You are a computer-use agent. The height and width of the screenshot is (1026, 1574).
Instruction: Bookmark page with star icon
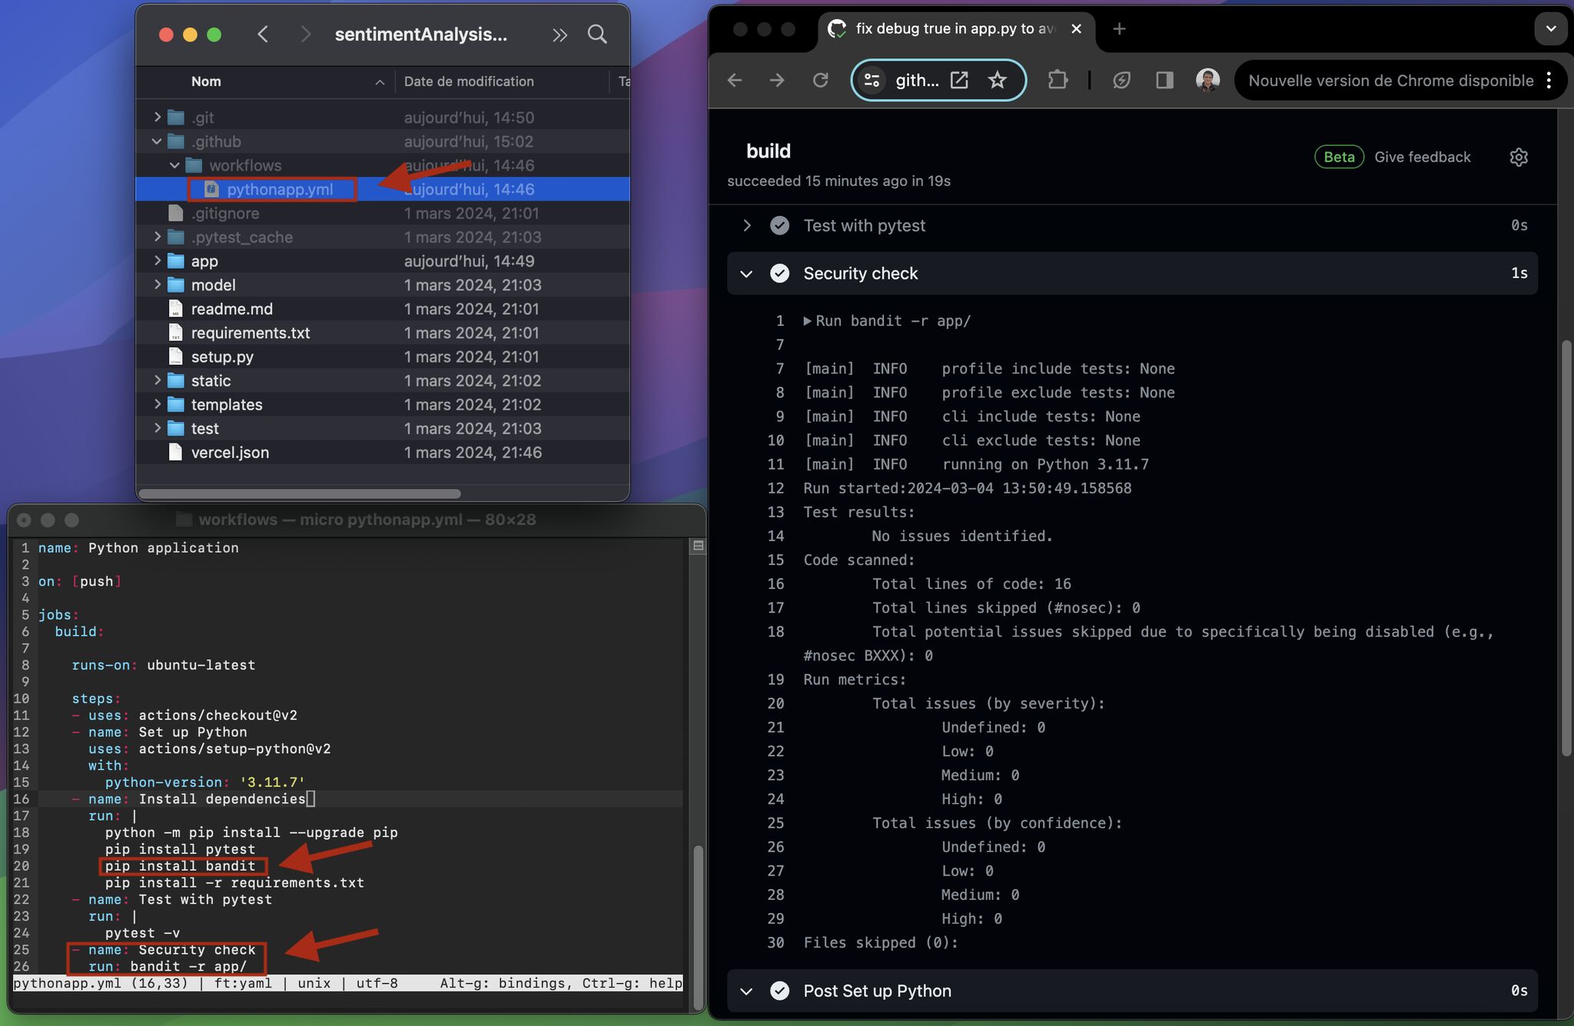click(x=998, y=80)
